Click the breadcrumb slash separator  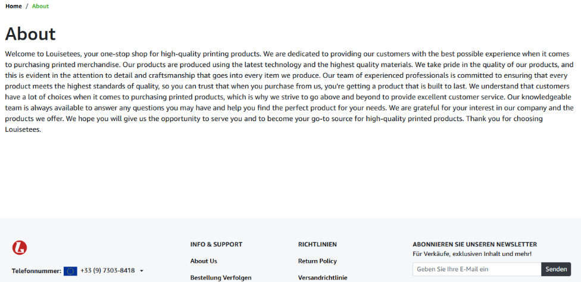tap(27, 6)
